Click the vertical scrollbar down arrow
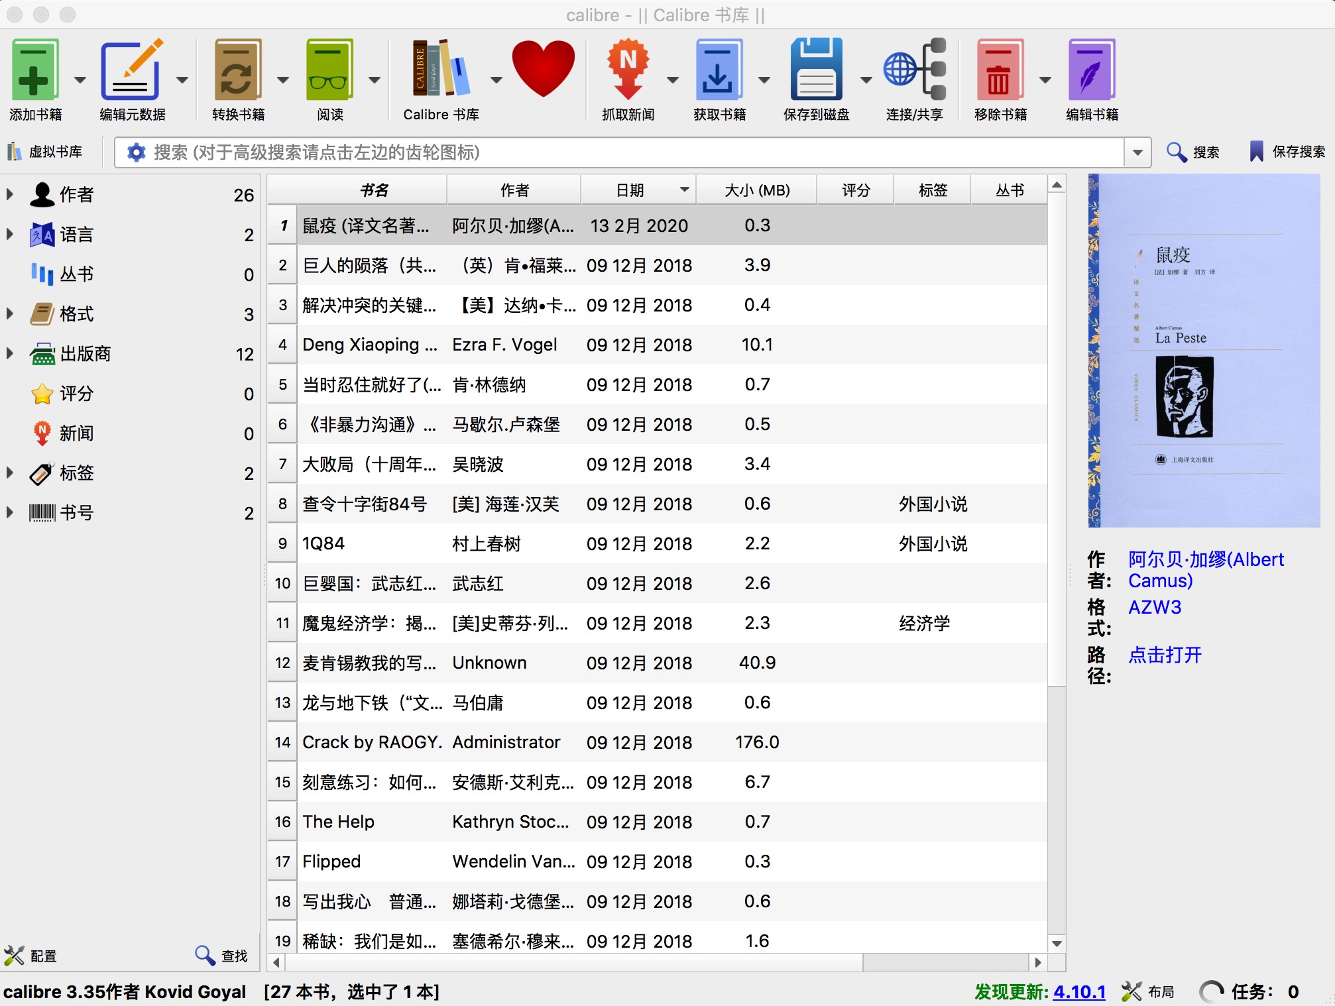 pyautogui.click(x=1057, y=943)
